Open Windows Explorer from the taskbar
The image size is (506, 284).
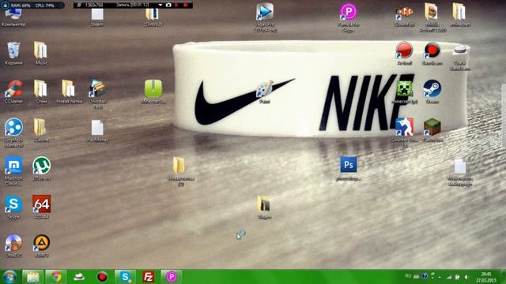click(33, 277)
